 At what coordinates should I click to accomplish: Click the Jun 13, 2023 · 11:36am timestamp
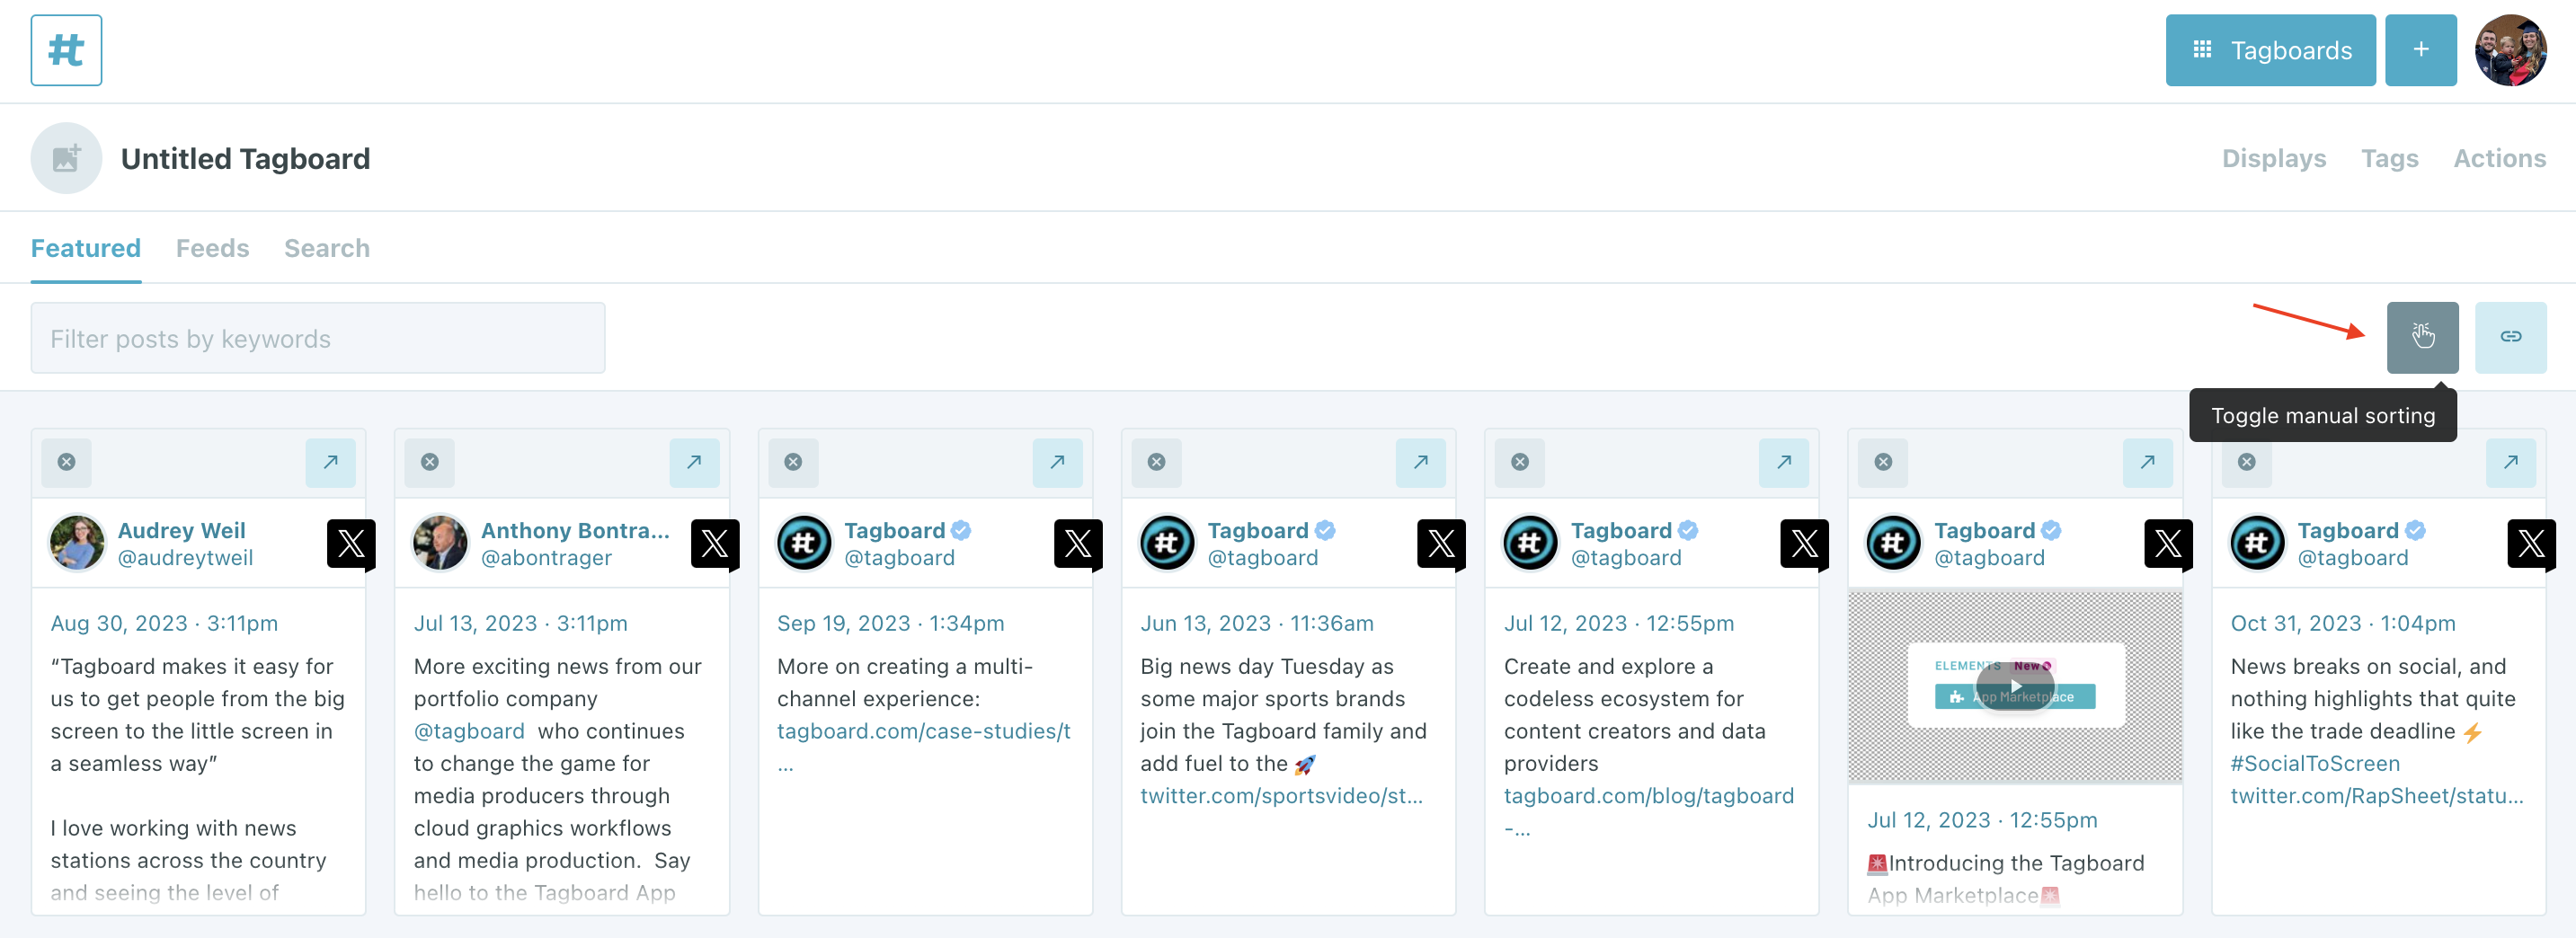click(x=1257, y=623)
